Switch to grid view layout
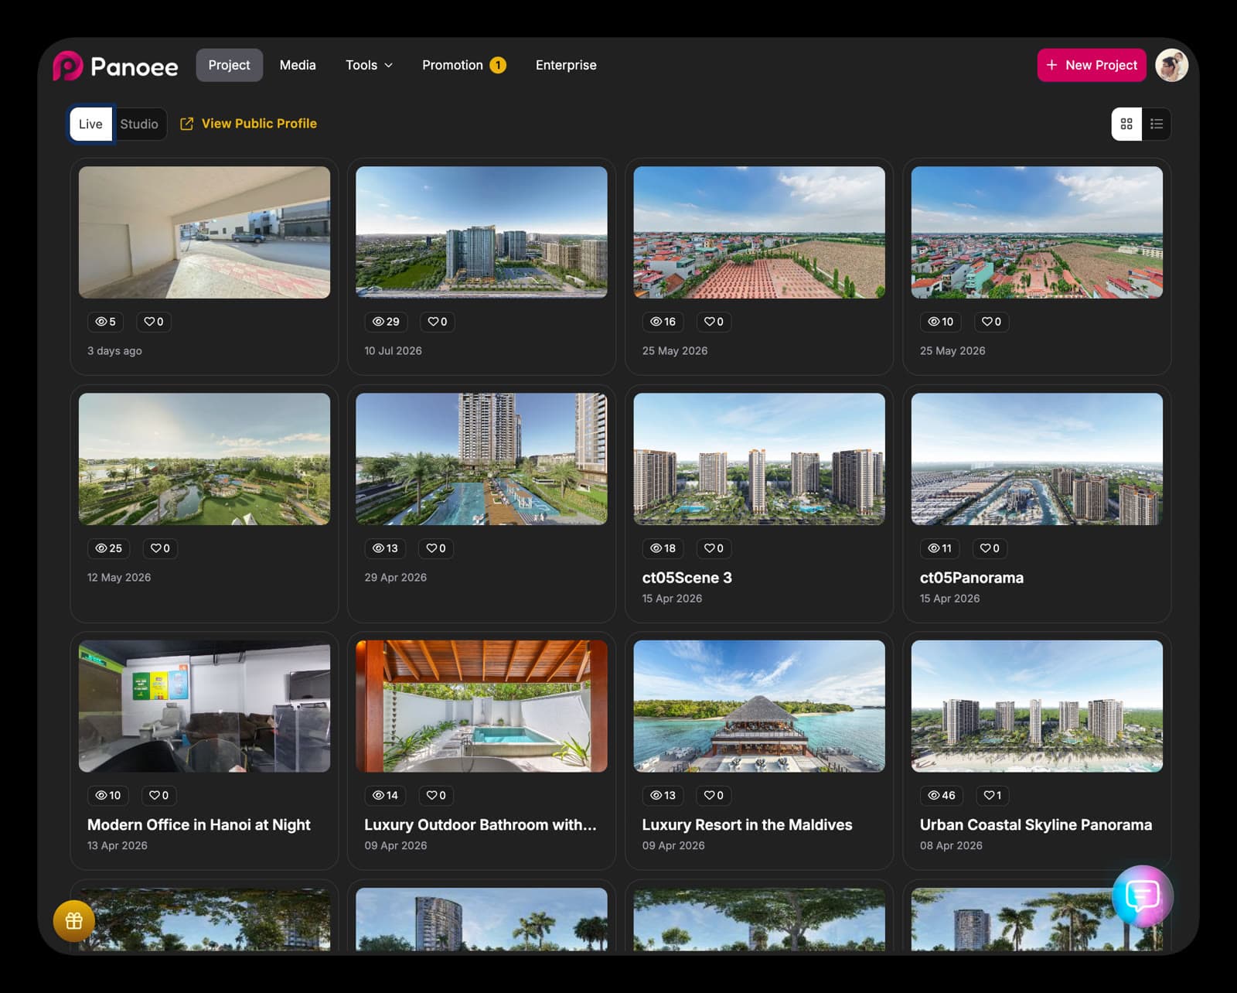 (x=1126, y=124)
